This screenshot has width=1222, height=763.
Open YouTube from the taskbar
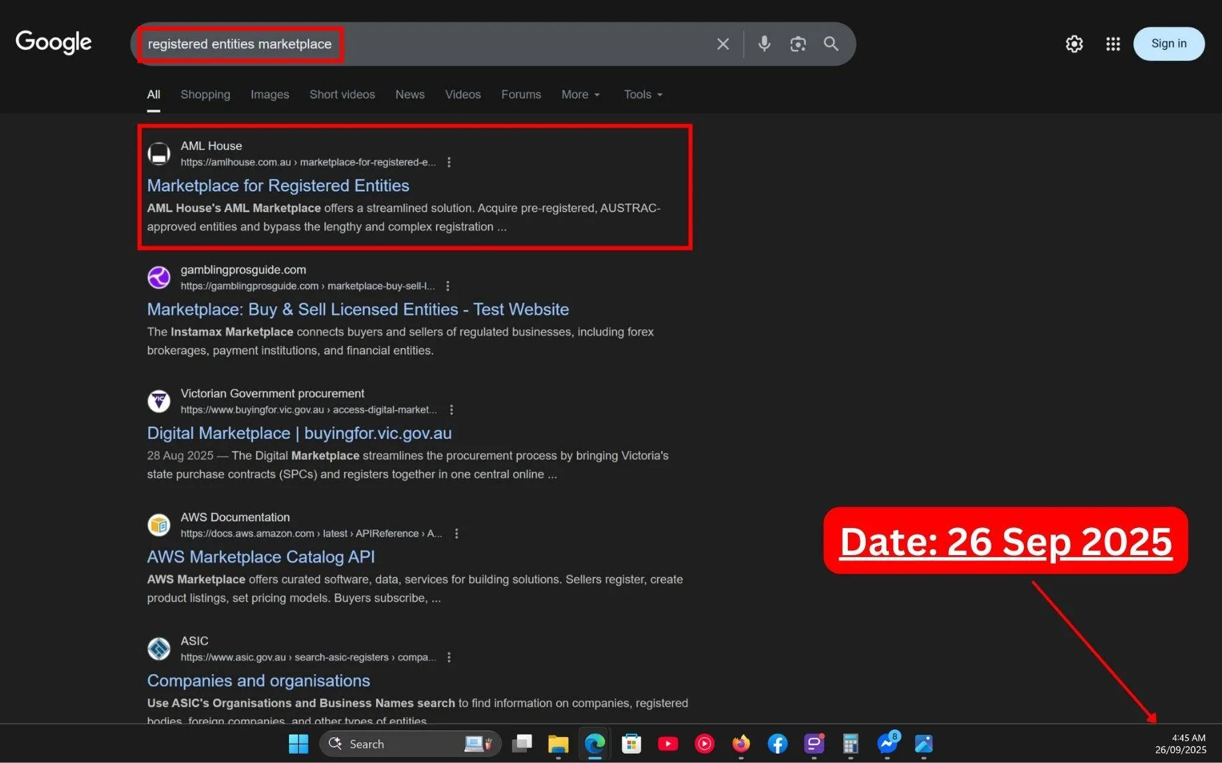[x=667, y=744]
